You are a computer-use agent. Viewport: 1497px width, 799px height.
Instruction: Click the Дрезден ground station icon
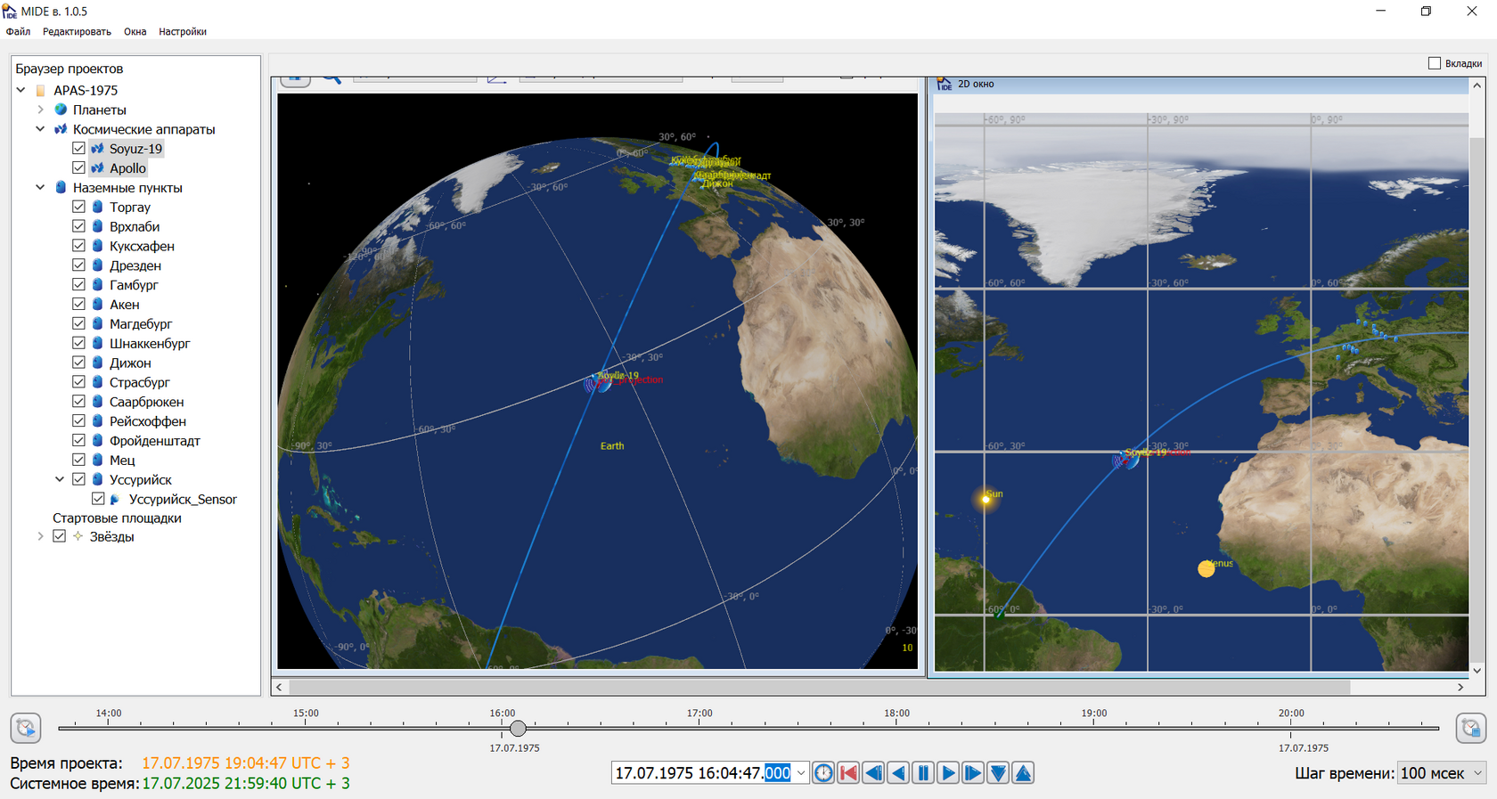pos(97,265)
